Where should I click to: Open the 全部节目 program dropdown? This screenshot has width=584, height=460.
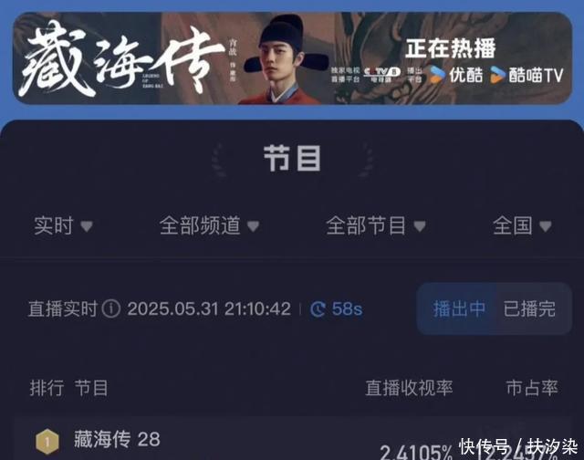(375, 225)
